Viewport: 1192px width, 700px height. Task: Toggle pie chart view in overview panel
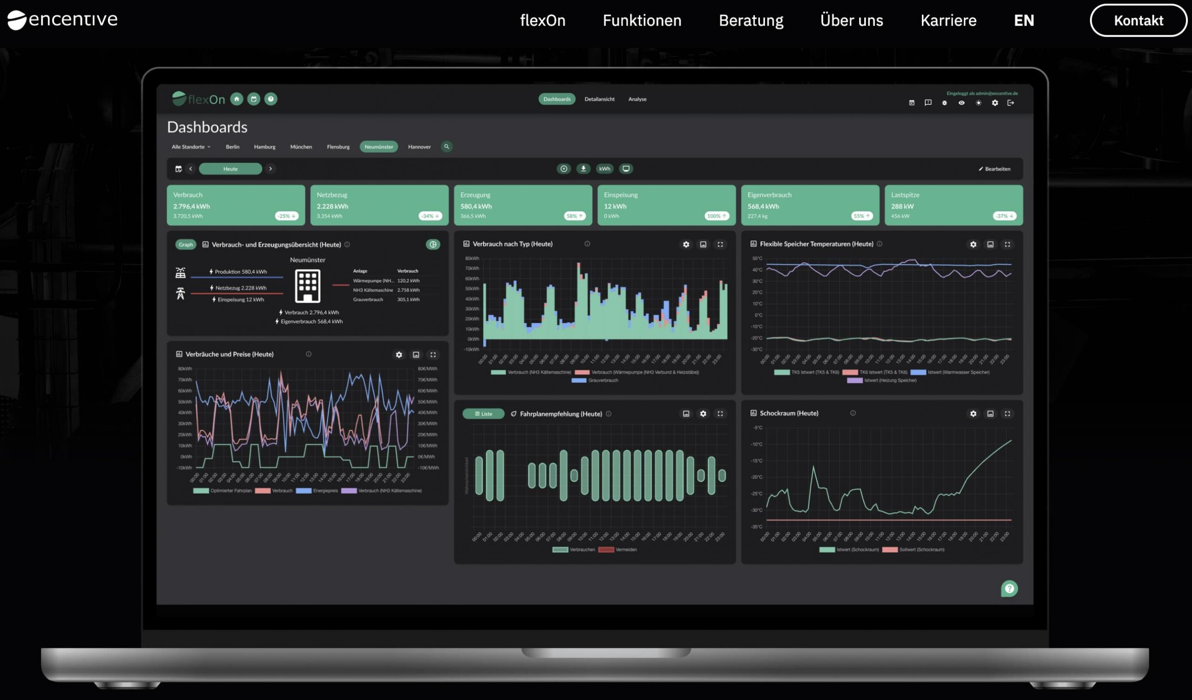pos(433,244)
